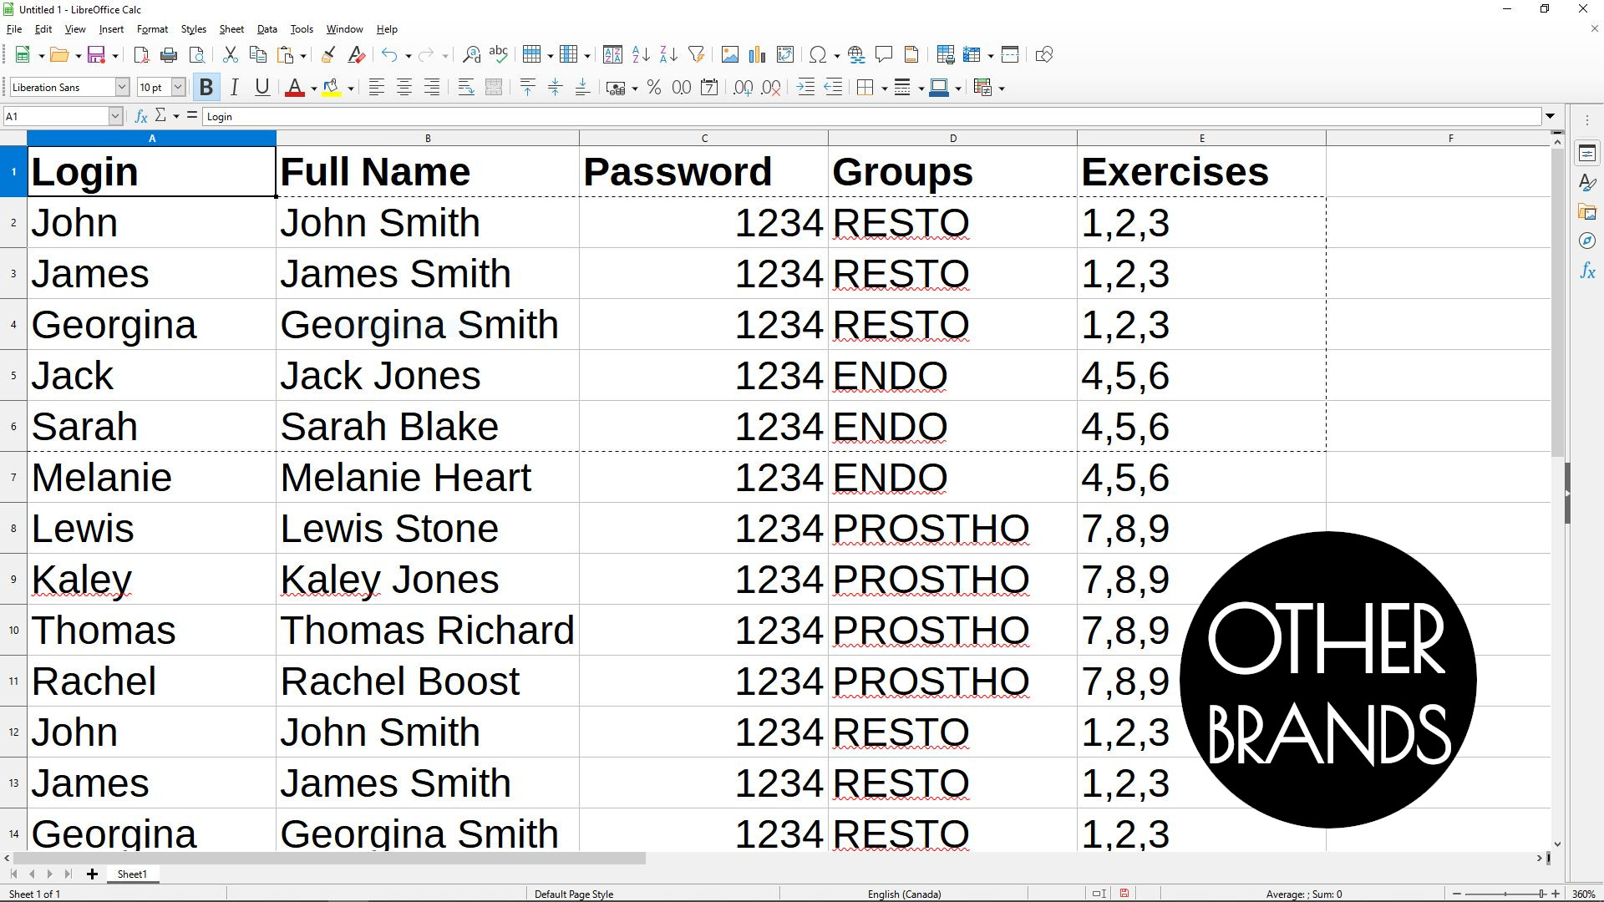
Task: Open the Function Wizard
Action: pyautogui.click(x=141, y=116)
